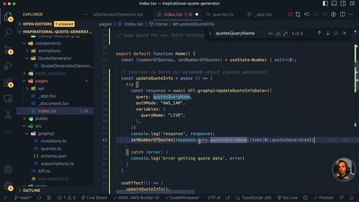The image size is (359, 202).
Task: Toggle Match Case in find widget
Action: click(270, 34)
